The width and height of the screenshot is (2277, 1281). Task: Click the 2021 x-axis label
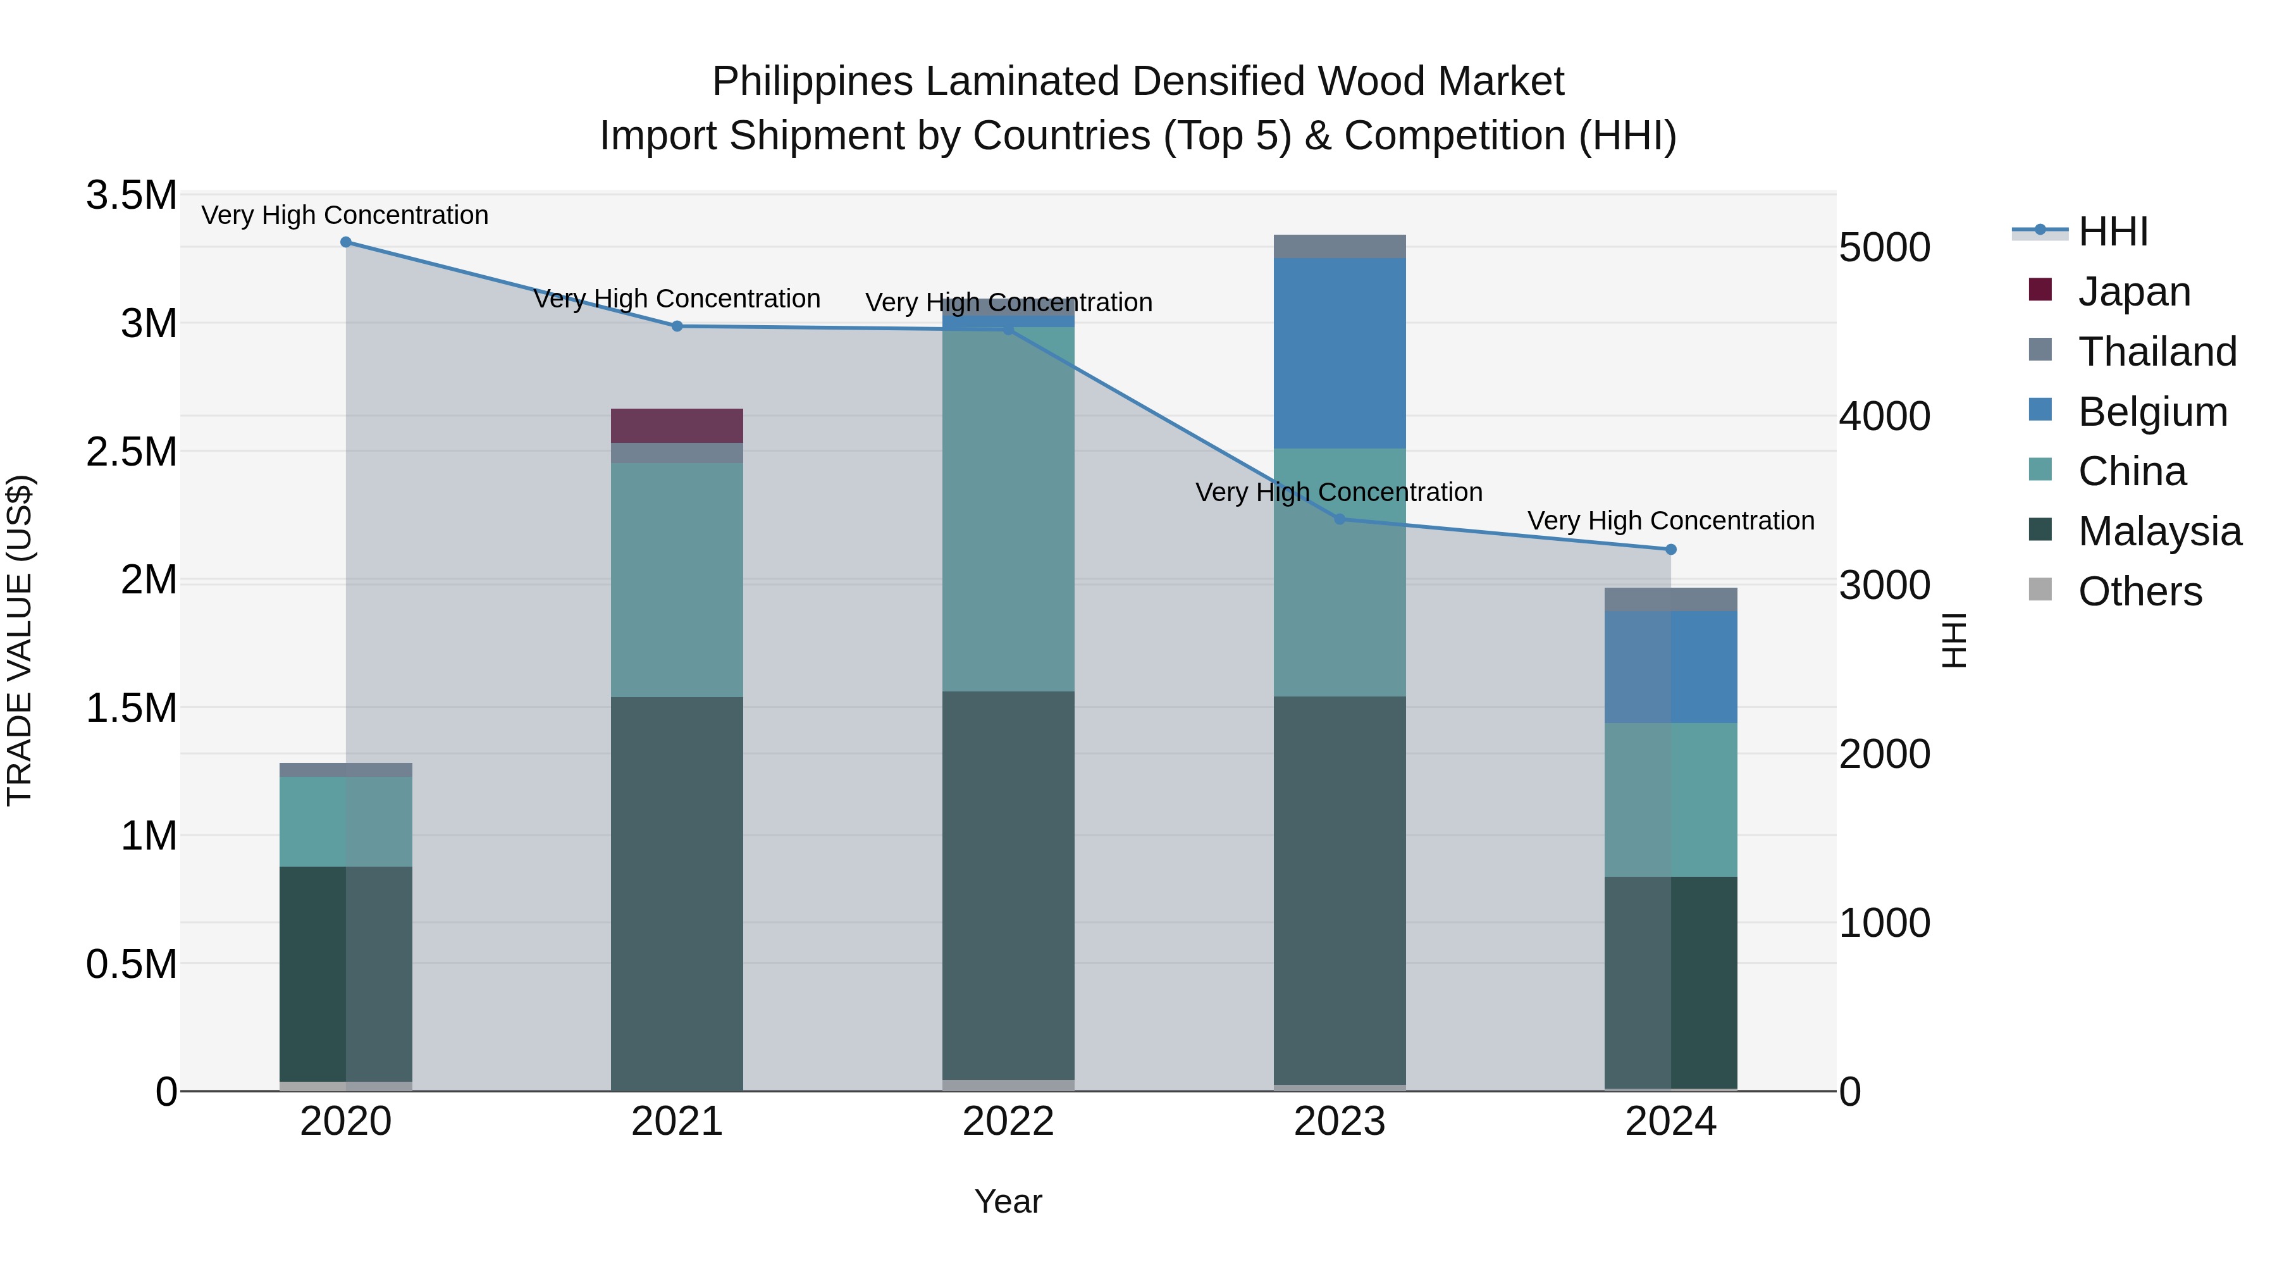tap(677, 1122)
